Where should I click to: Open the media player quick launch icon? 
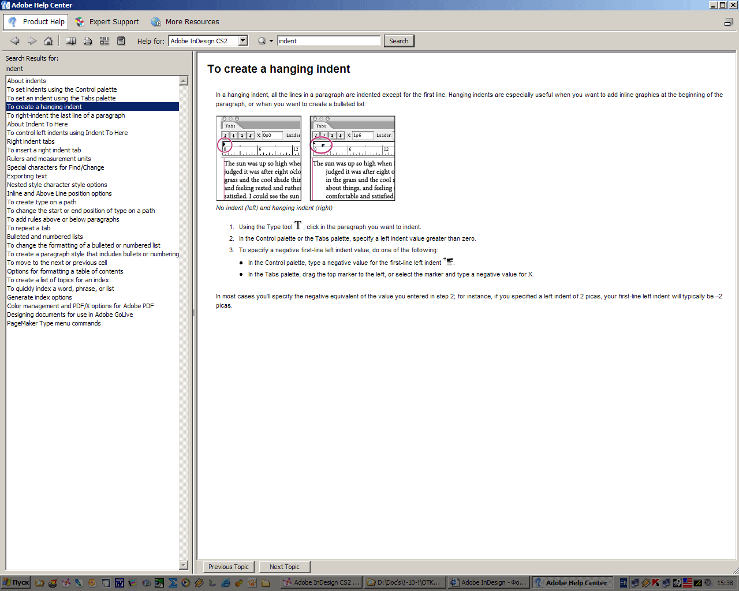[186, 583]
